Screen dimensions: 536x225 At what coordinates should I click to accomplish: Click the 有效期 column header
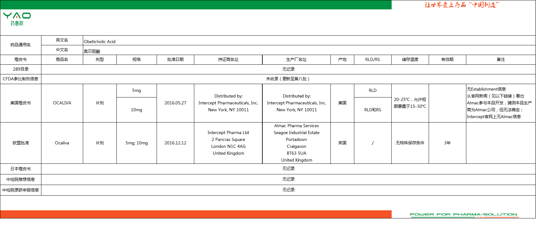pos(448,60)
